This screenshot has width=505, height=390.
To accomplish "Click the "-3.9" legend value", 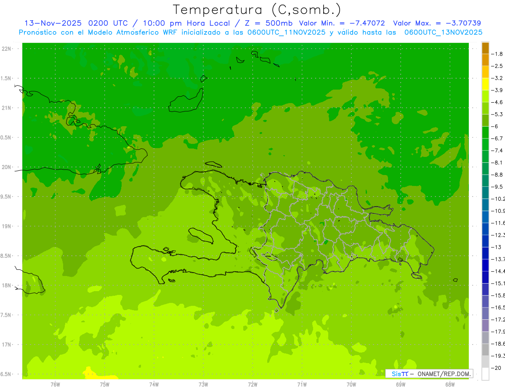I will 497,90.
